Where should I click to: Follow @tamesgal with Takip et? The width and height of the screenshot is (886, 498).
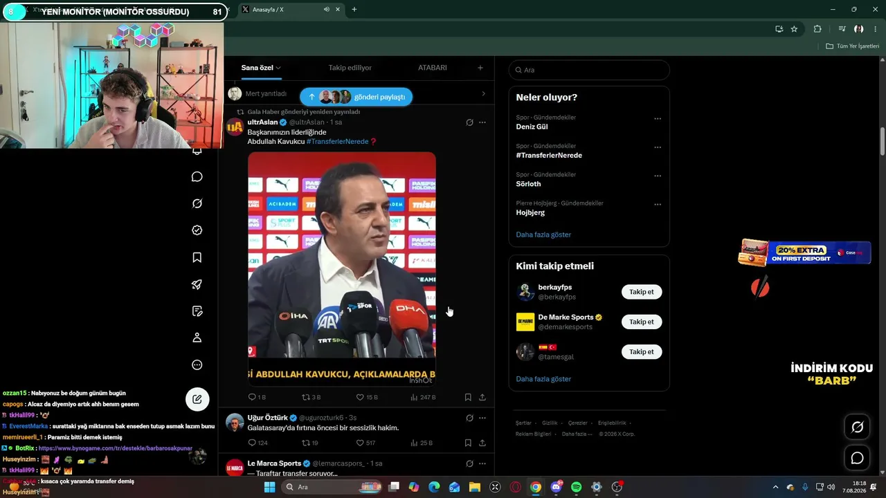642,351
